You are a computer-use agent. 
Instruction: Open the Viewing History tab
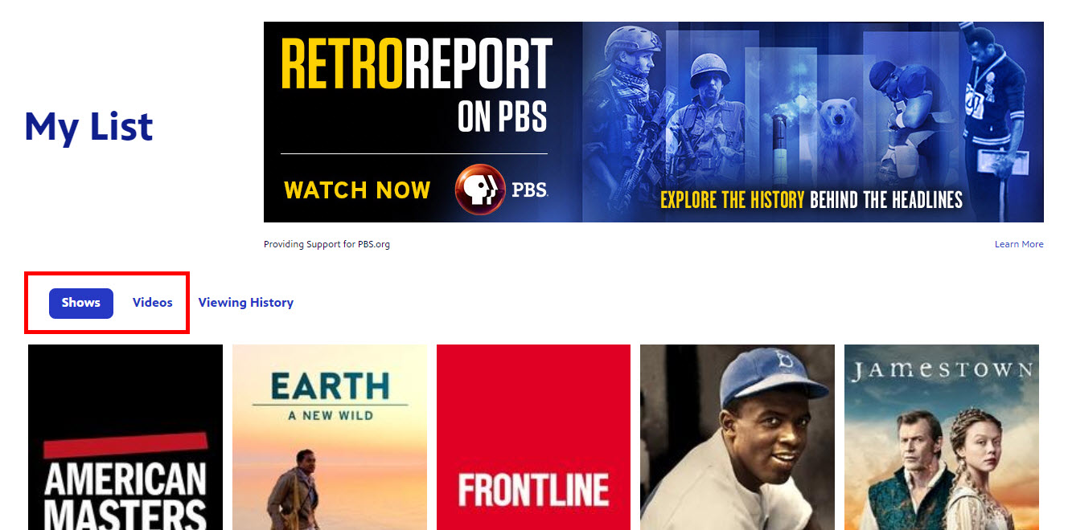[246, 303]
